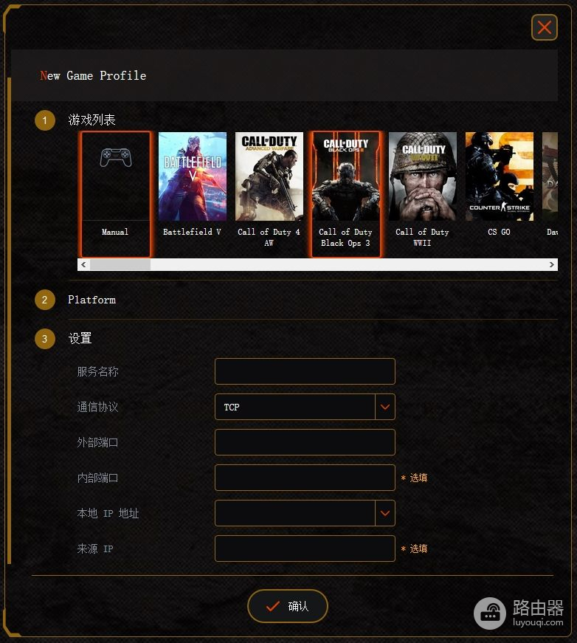Choose the Battlefield V game cover
577x643 pixels.
(192, 176)
